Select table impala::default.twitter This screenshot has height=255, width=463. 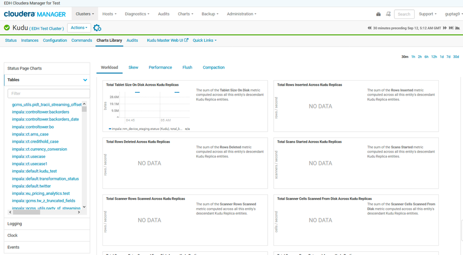(31, 186)
